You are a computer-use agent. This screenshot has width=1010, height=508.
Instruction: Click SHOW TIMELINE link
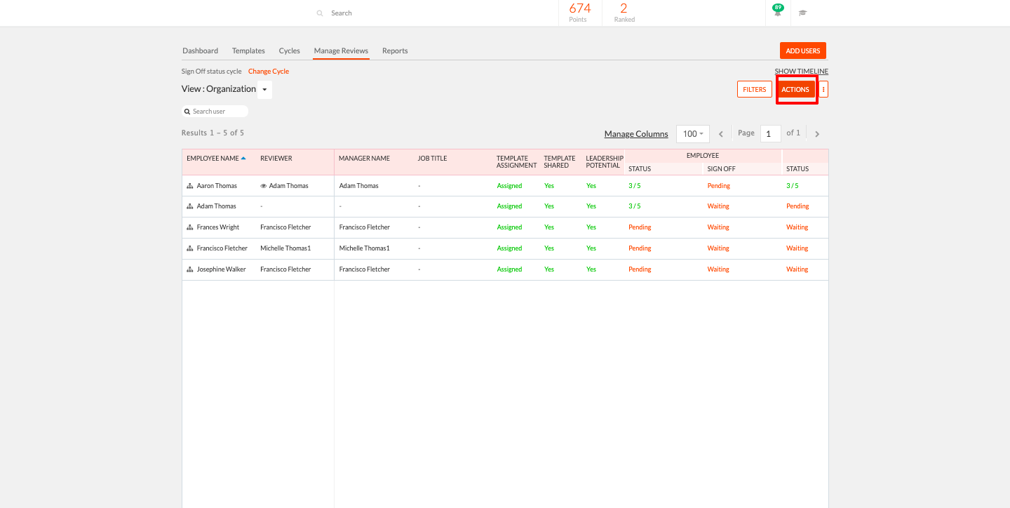(x=802, y=72)
